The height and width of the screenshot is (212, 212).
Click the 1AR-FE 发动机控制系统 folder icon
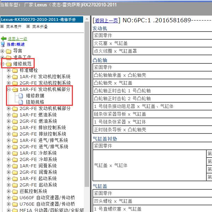click(15, 77)
